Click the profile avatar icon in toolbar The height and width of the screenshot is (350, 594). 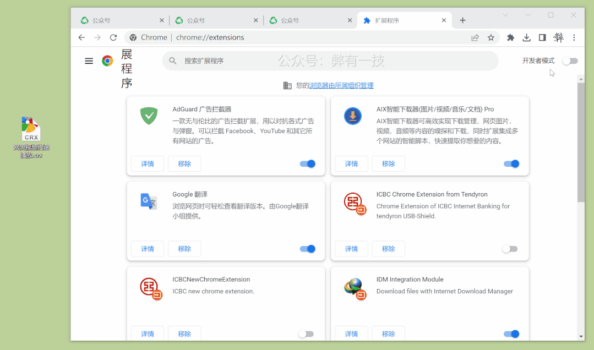[x=558, y=37]
